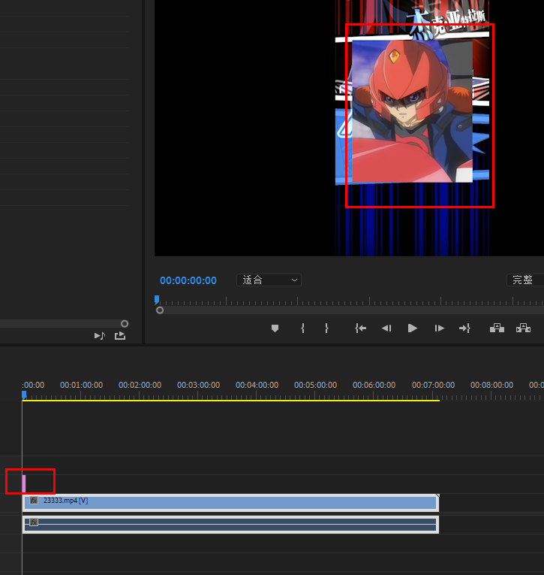The image size is (544, 575).
Task: Click the Lift button
Action: pyautogui.click(x=497, y=328)
